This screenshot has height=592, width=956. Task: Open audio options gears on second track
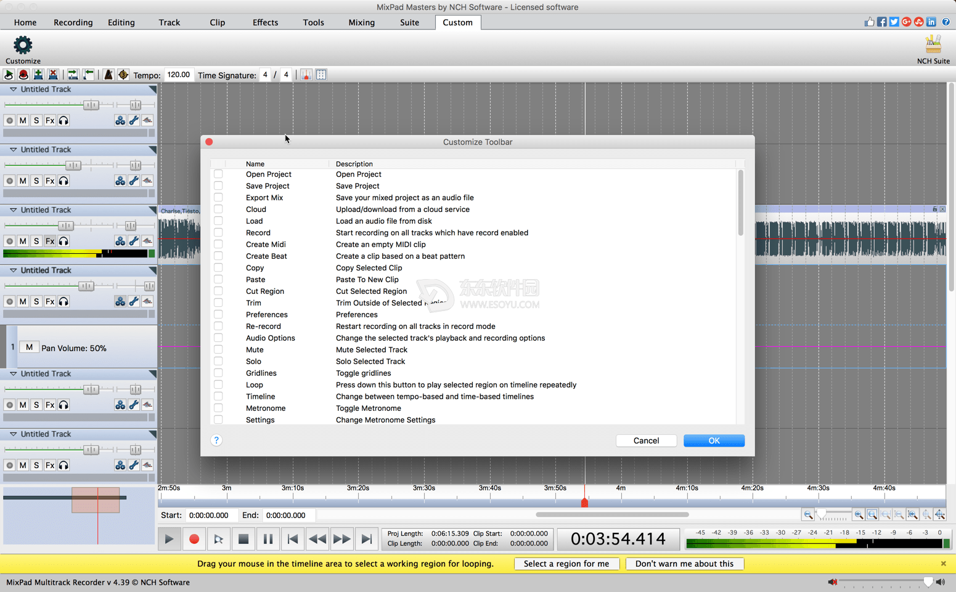(120, 180)
